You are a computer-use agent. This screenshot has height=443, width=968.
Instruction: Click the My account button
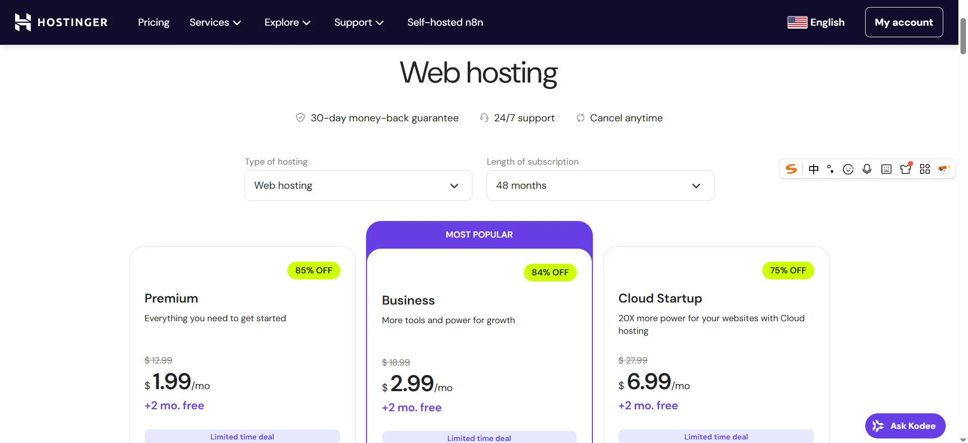point(903,22)
